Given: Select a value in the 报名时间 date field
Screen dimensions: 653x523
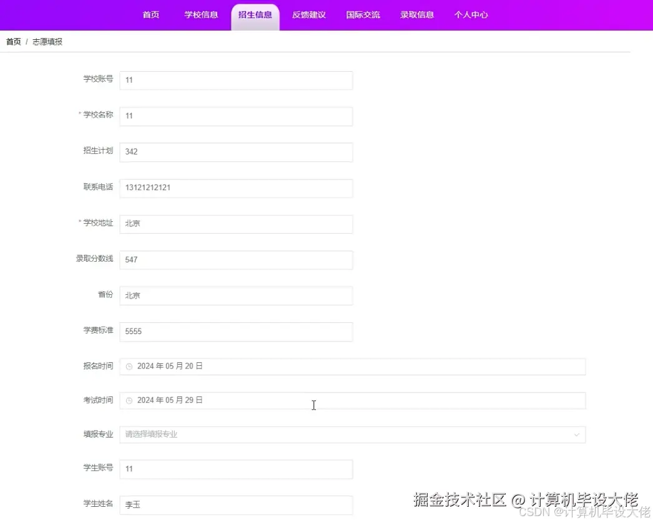Looking at the screenshot, I should [x=250, y=366].
